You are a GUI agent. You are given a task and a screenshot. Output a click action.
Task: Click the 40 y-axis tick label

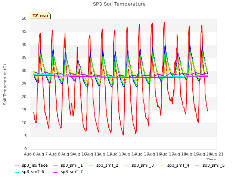click(x=24, y=45)
